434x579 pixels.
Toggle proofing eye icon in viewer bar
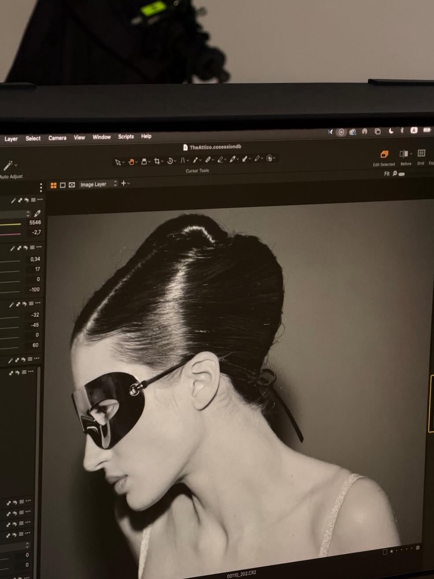(x=72, y=185)
